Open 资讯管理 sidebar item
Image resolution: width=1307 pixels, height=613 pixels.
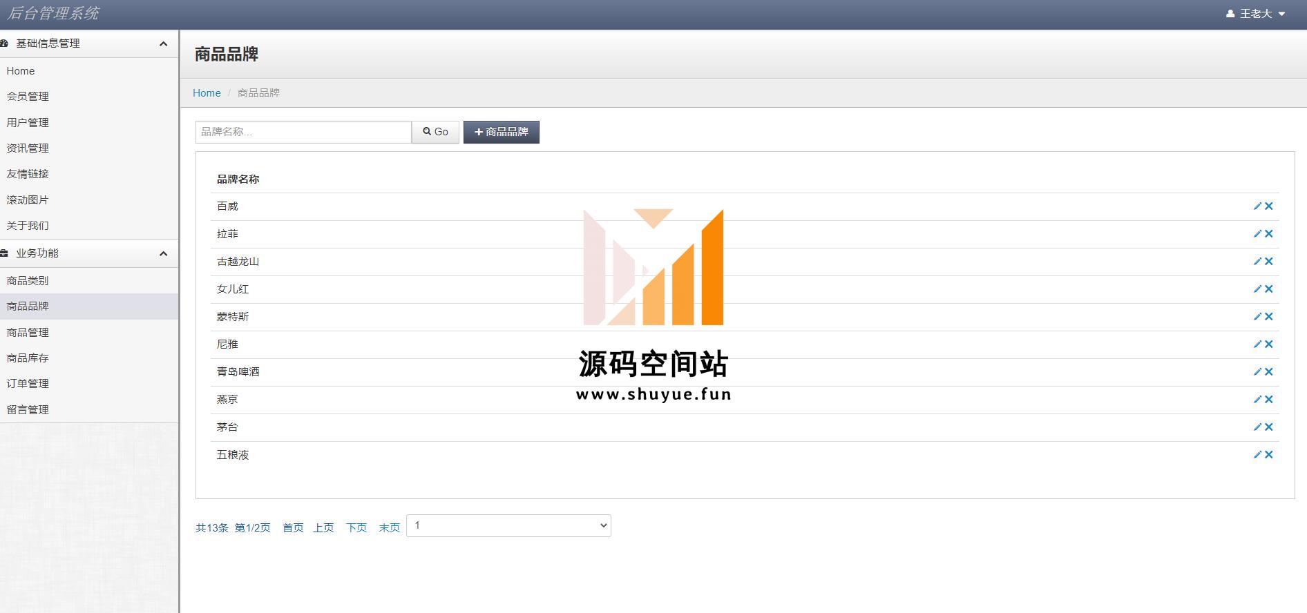28,148
